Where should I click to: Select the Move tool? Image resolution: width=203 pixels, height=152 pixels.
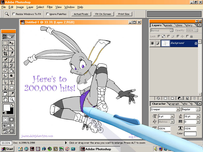[x=12, y=43]
